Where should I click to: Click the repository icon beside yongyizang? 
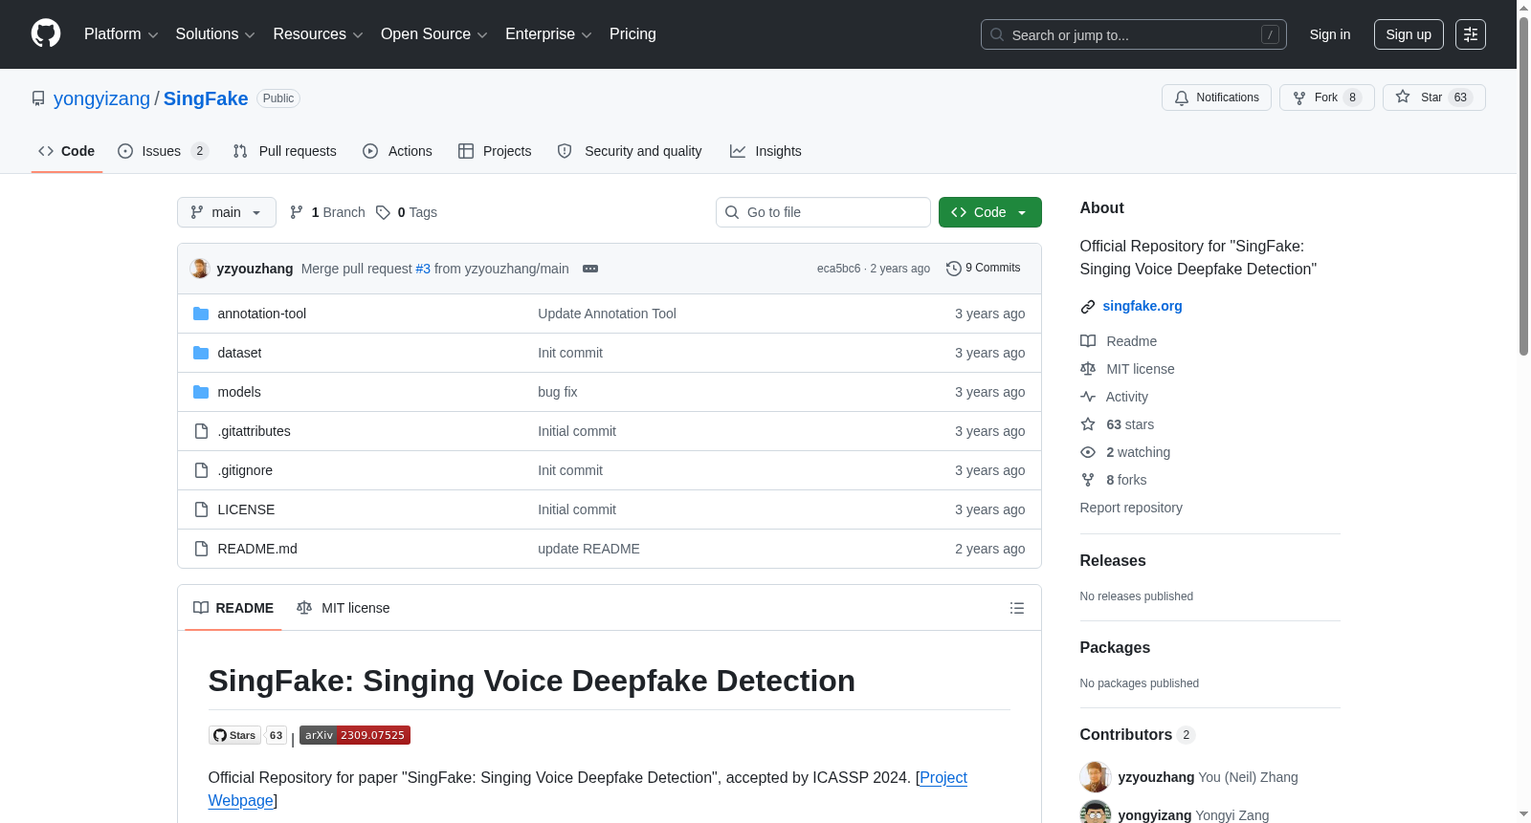click(x=38, y=98)
